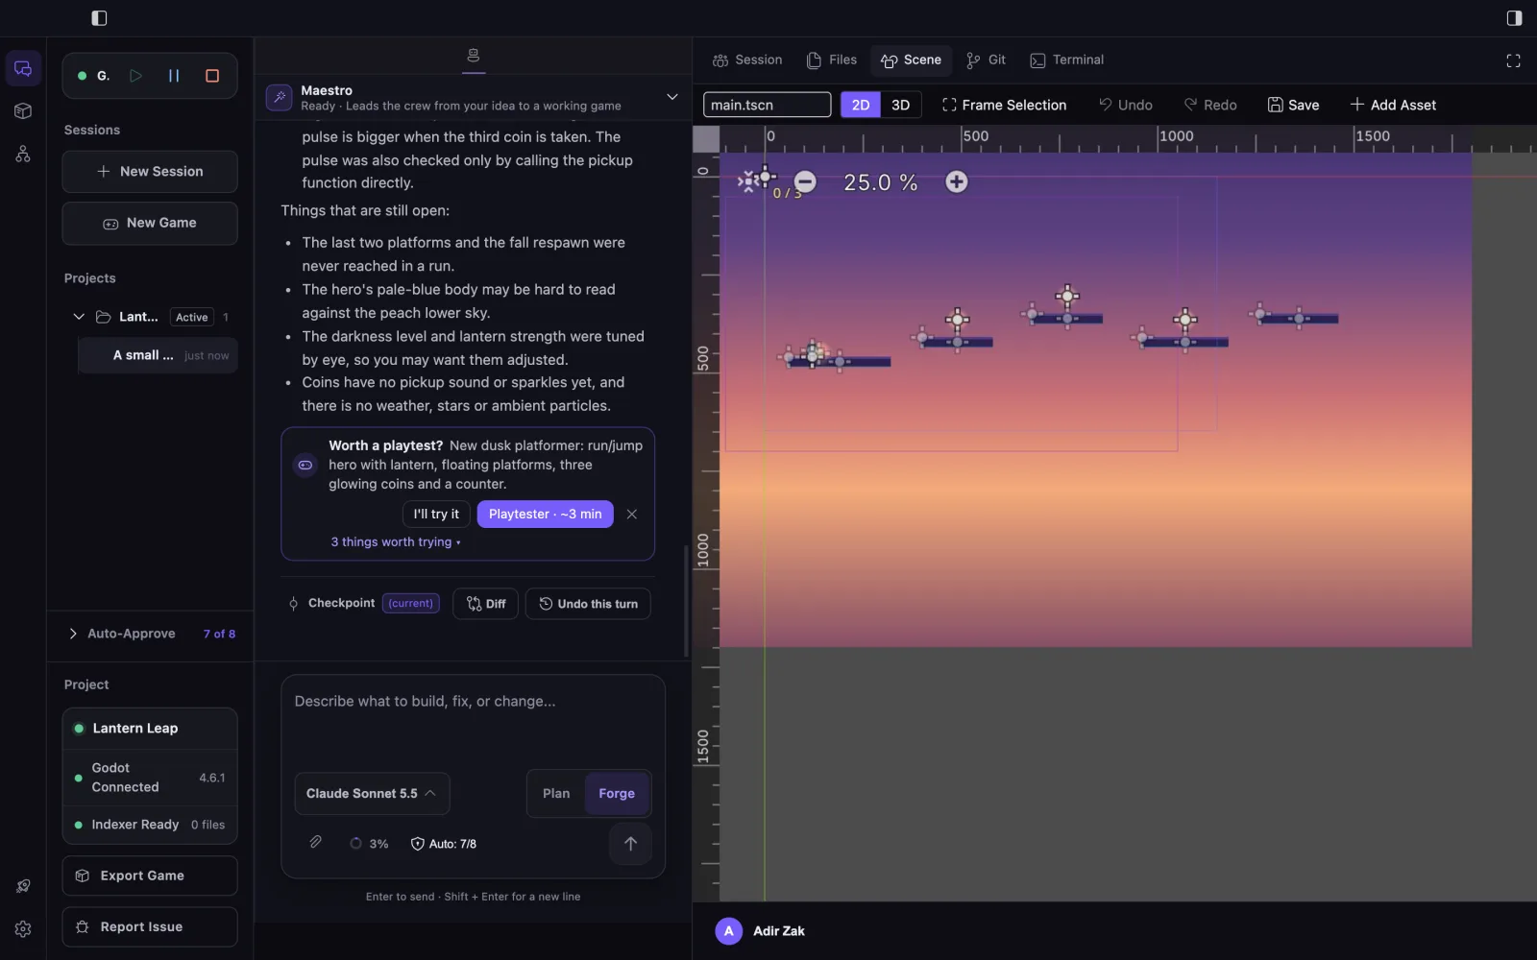Center the view with the recenter icon
Image resolution: width=1537 pixels, height=960 pixels.
click(x=749, y=180)
